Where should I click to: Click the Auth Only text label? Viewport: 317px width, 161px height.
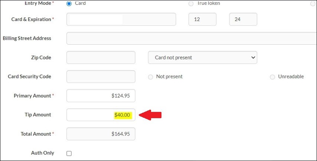(x=42, y=153)
